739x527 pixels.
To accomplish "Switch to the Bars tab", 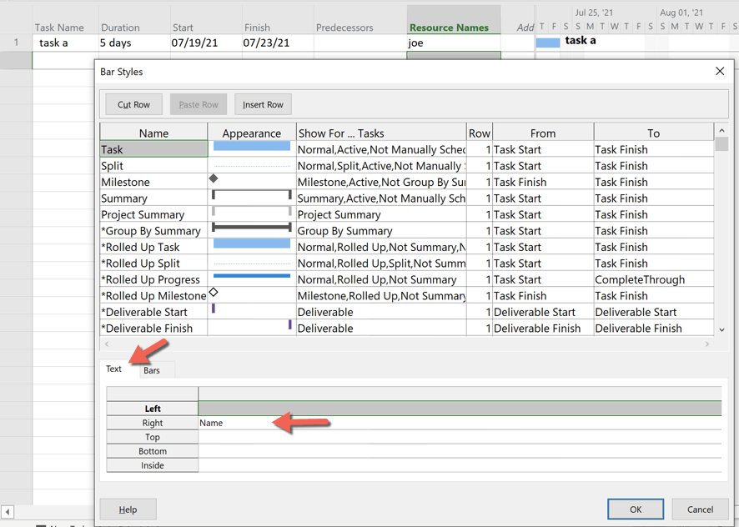I will point(153,370).
